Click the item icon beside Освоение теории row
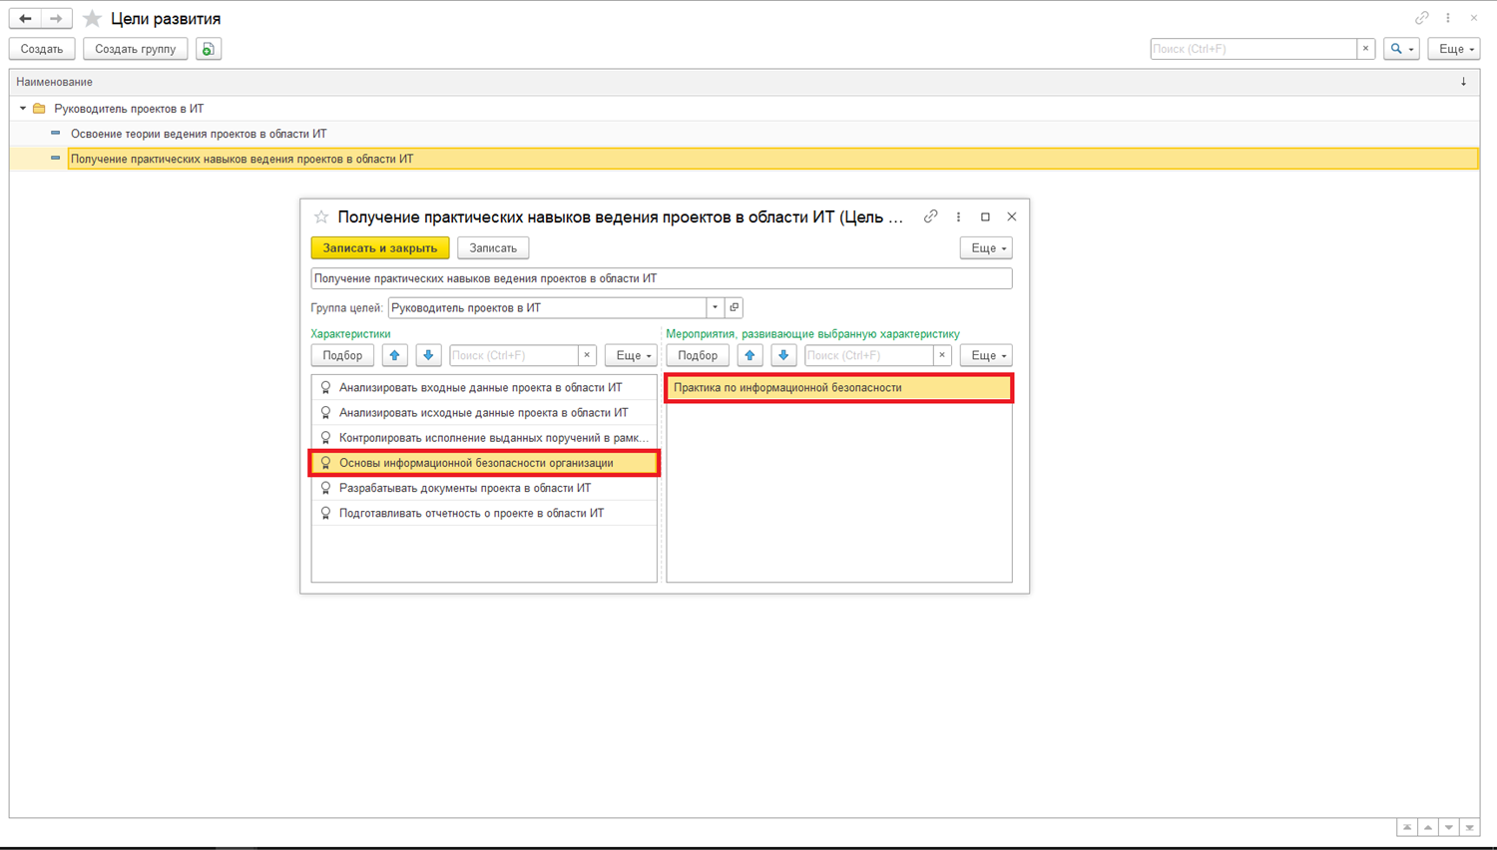The image size is (1497, 850). 56,134
